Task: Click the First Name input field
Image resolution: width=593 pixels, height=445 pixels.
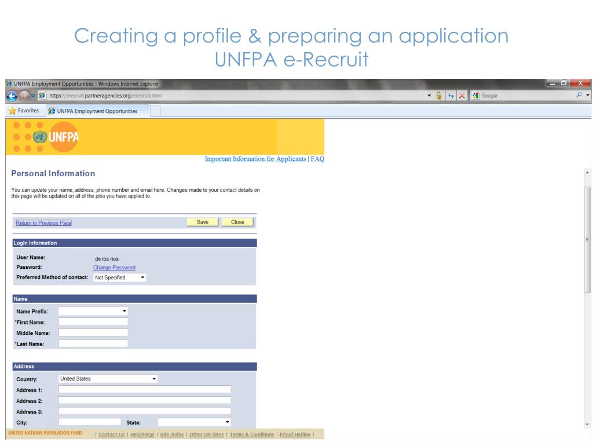Action: 93,322
